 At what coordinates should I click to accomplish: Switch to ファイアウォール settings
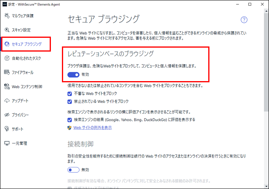point(22,72)
